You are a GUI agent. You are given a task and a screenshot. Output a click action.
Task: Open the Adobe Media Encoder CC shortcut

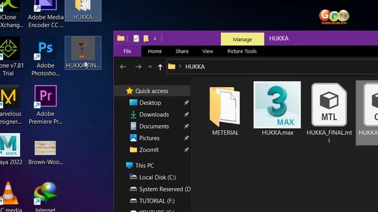pos(45,14)
